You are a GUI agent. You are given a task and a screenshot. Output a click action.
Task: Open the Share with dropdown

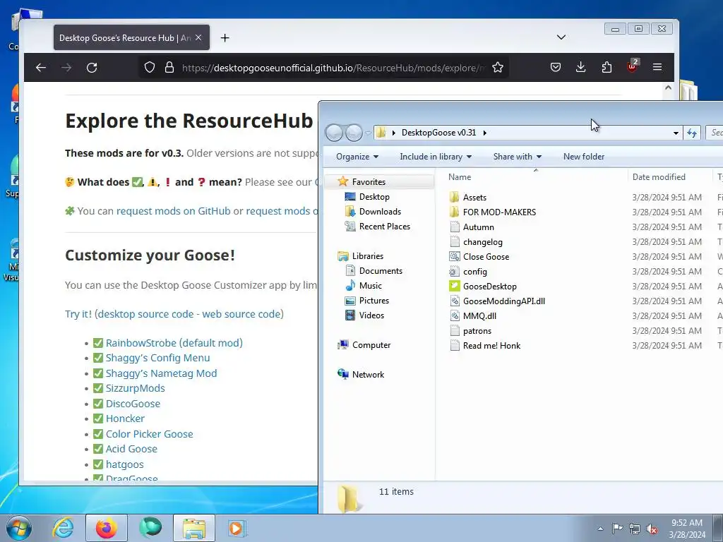(518, 157)
